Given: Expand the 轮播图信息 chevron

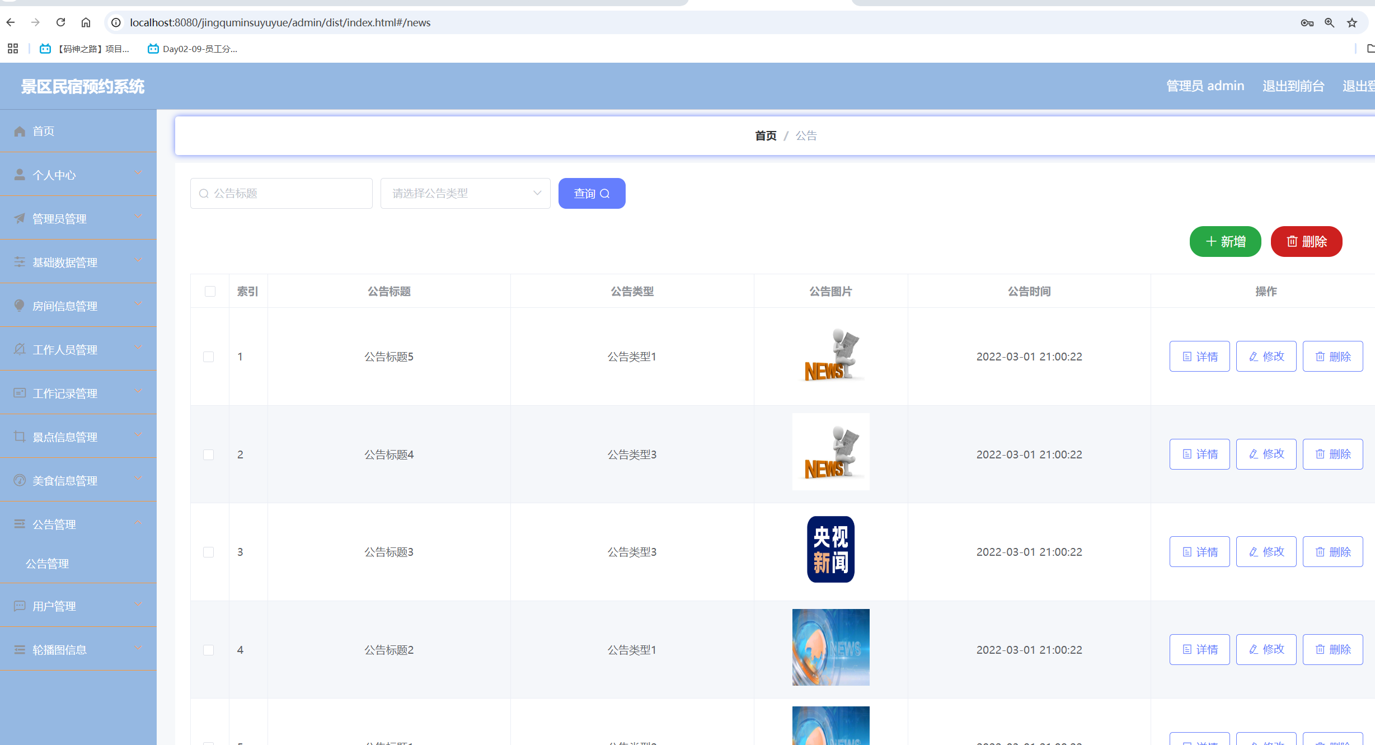Looking at the screenshot, I should click(138, 648).
